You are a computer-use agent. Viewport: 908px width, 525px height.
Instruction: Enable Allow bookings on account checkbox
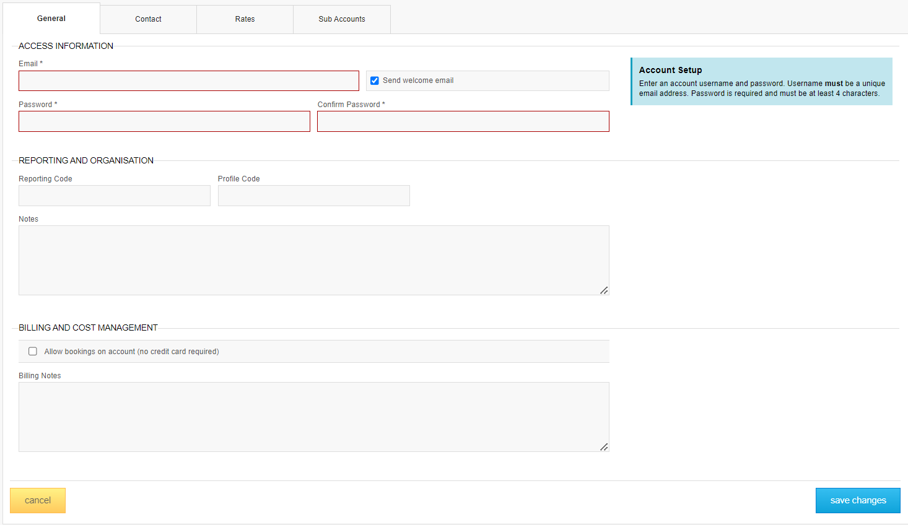pyautogui.click(x=33, y=351)
